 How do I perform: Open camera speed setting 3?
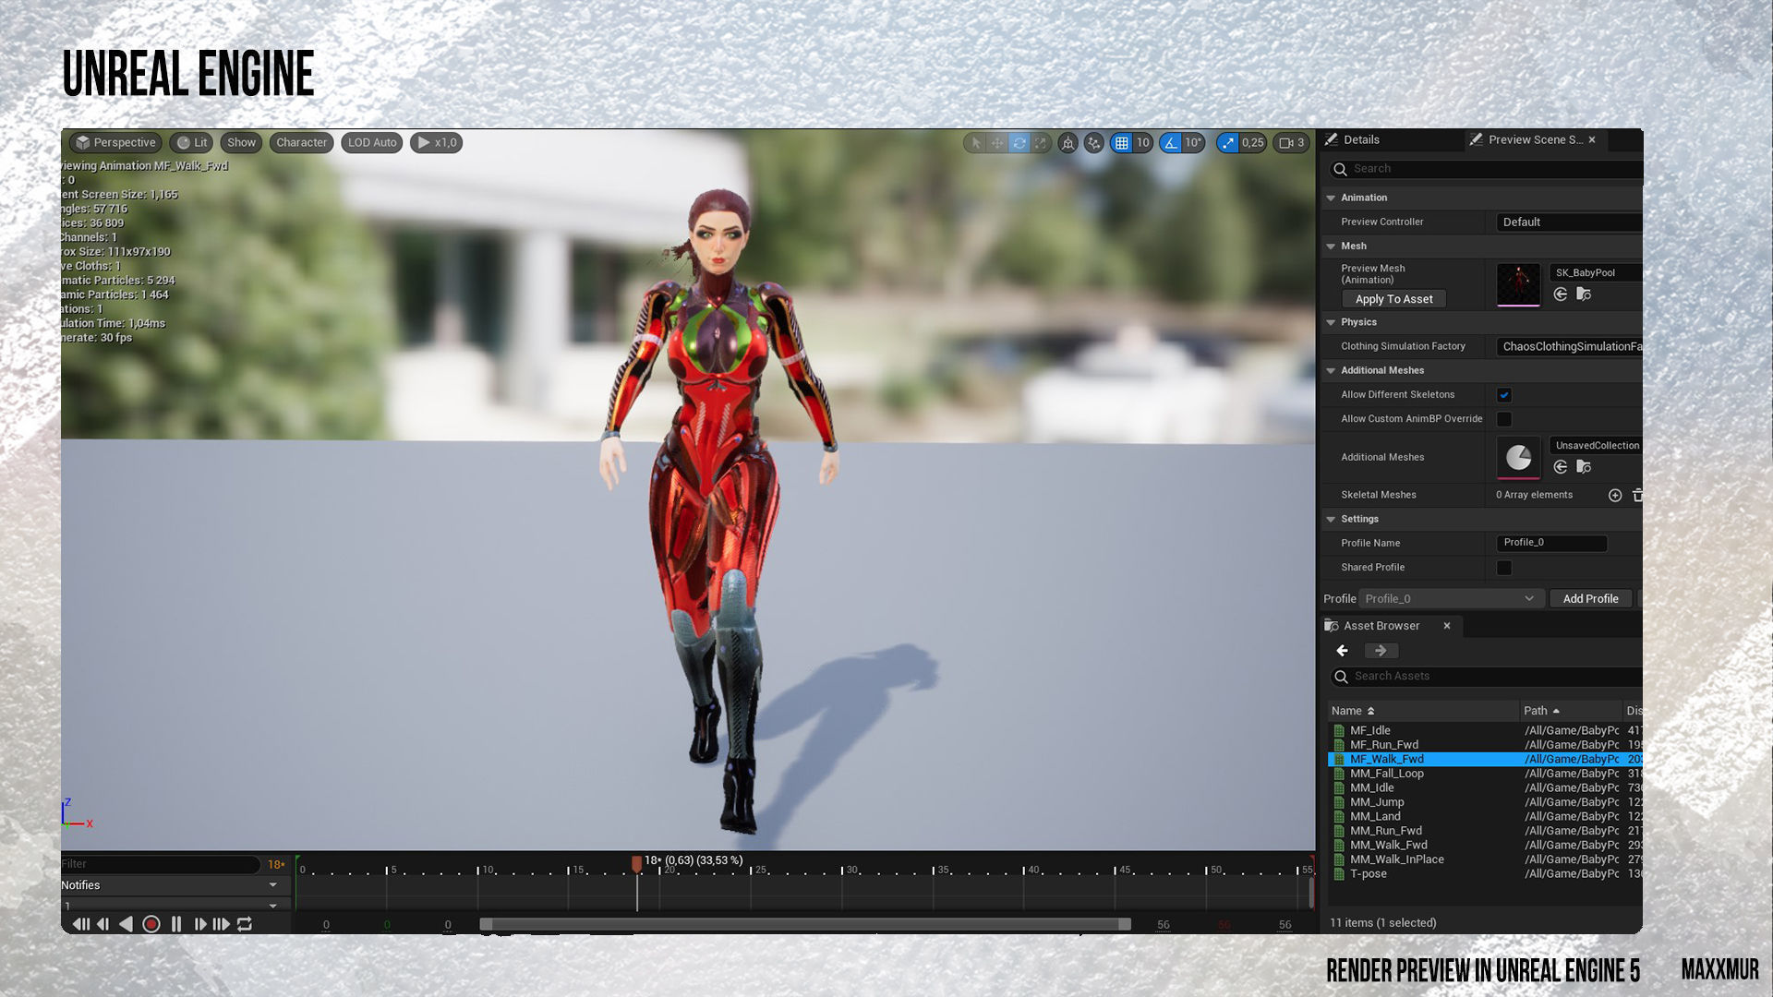click(x=1291, y=143)
